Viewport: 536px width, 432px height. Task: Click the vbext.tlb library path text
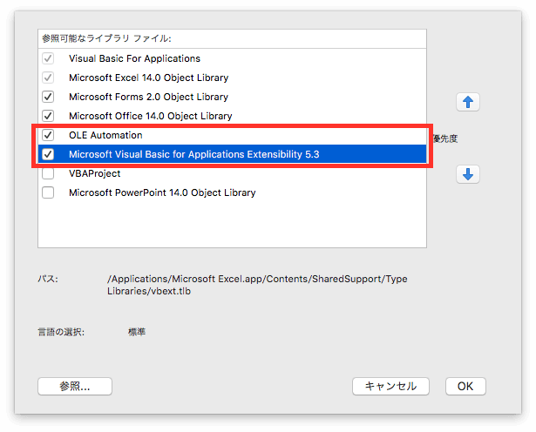point(257,285)
